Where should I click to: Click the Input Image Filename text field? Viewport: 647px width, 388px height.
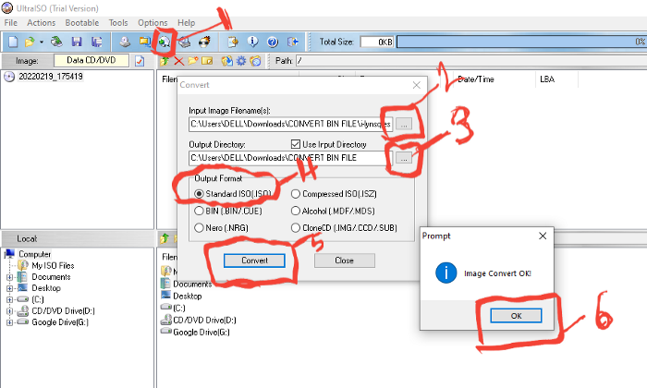290,124
